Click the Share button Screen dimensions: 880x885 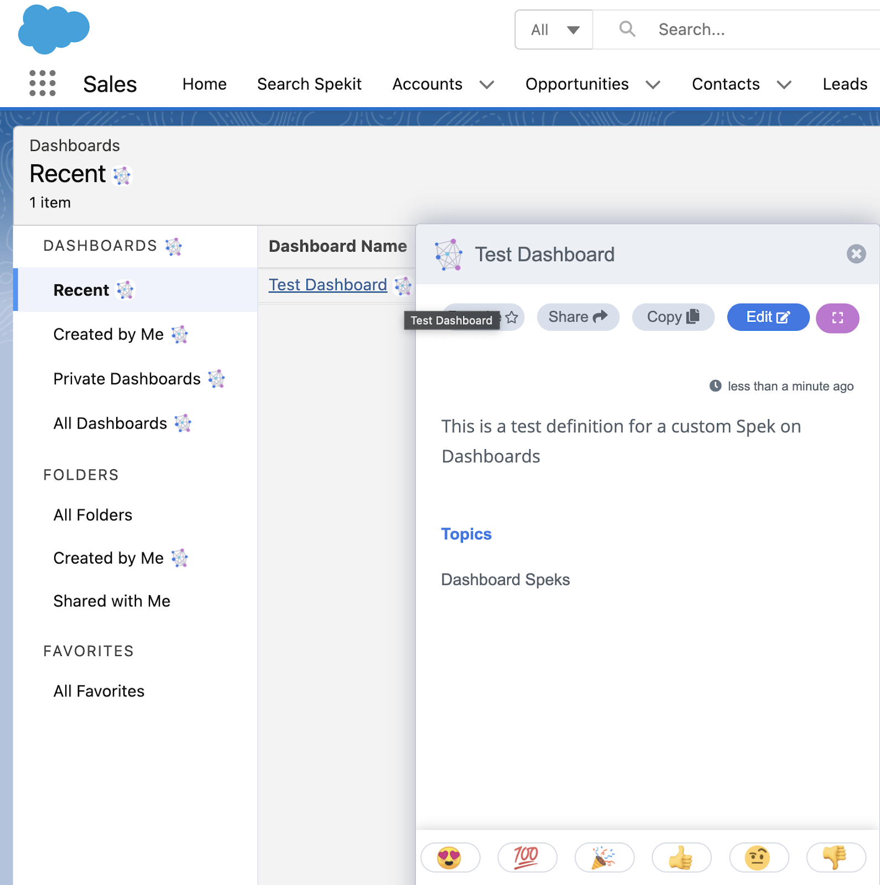tap(578, 317)
